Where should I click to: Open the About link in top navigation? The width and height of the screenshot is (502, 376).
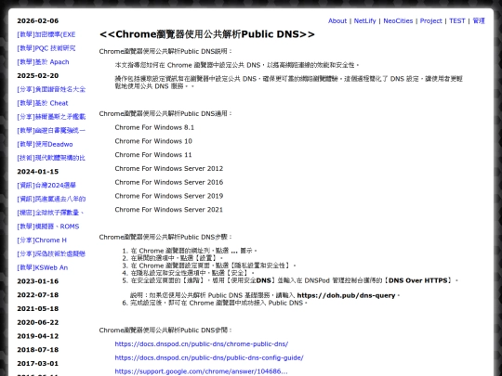pyautogui.click(x=337, y=20)
